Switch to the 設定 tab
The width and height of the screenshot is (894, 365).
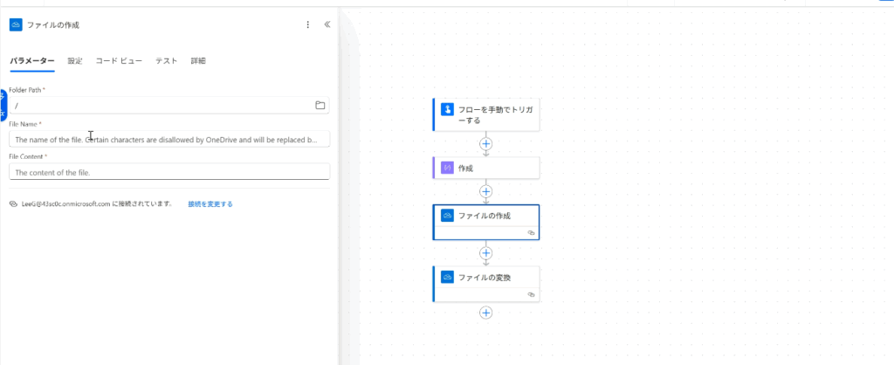pos(75,61)
